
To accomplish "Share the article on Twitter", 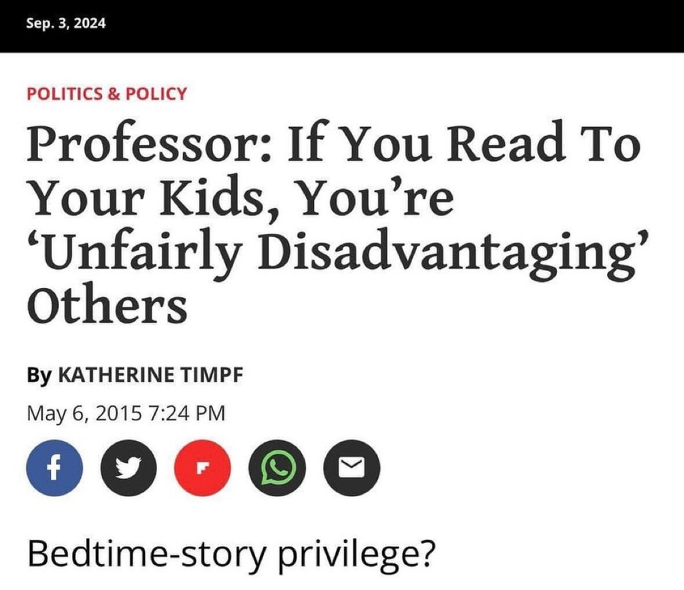I will (128, 469).
